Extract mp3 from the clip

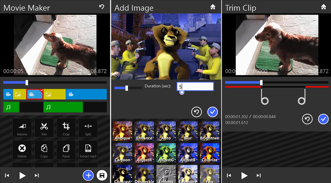[88, 150]
